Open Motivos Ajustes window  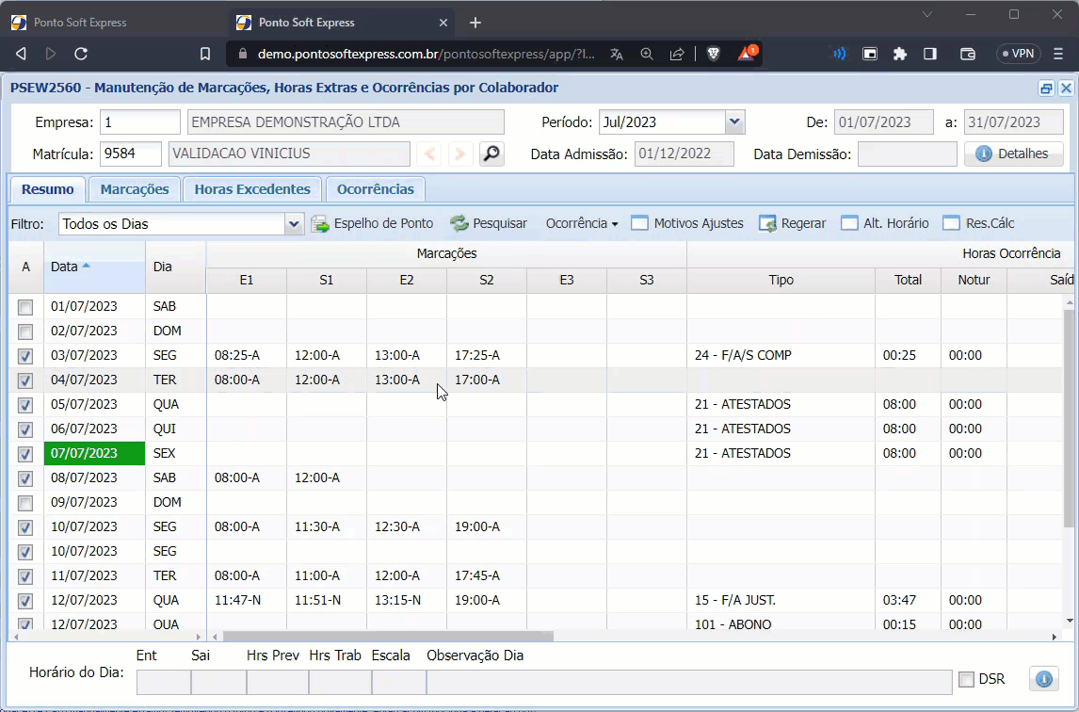pyautogui.click(x=687, y=223)
